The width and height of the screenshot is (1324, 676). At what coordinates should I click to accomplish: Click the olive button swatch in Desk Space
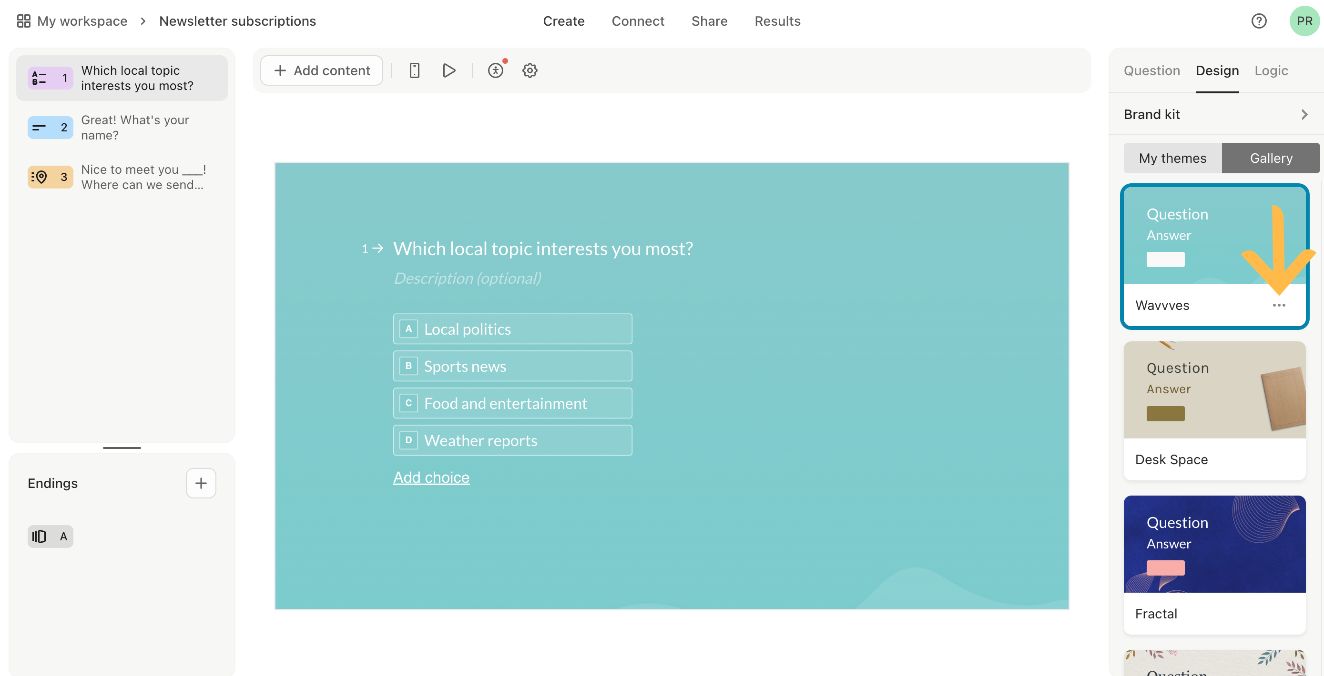coord(1165,414)
